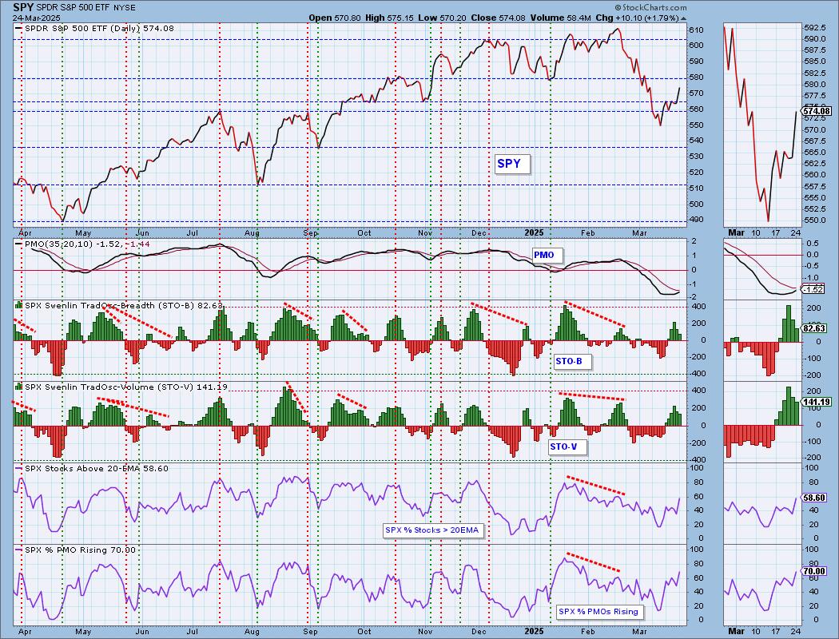Click the STO-B annotation label box

[572, 362]
